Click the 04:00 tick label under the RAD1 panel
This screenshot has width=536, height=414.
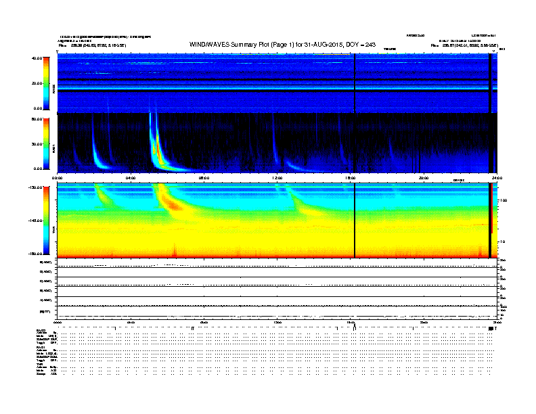pos(131,178)
